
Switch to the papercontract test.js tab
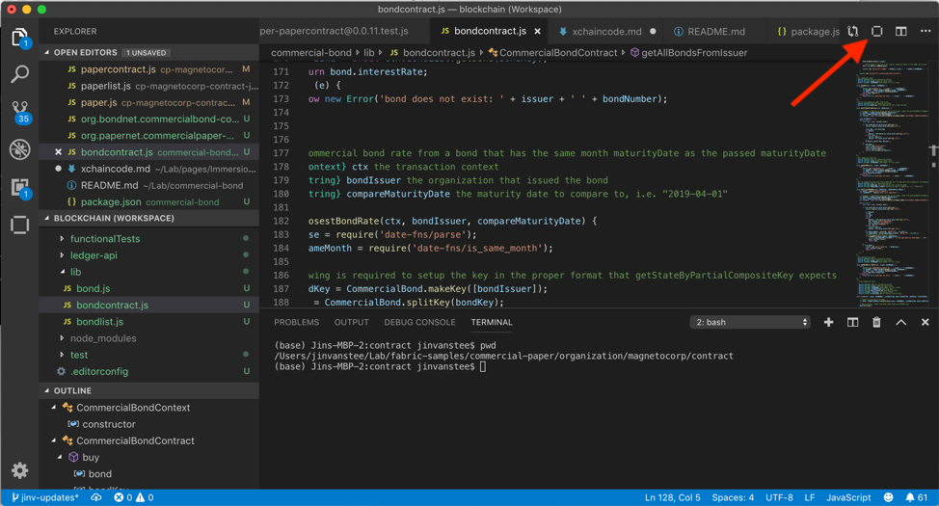pos(344,31)
